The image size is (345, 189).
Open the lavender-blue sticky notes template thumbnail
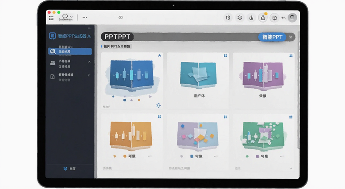pos(198,136)
